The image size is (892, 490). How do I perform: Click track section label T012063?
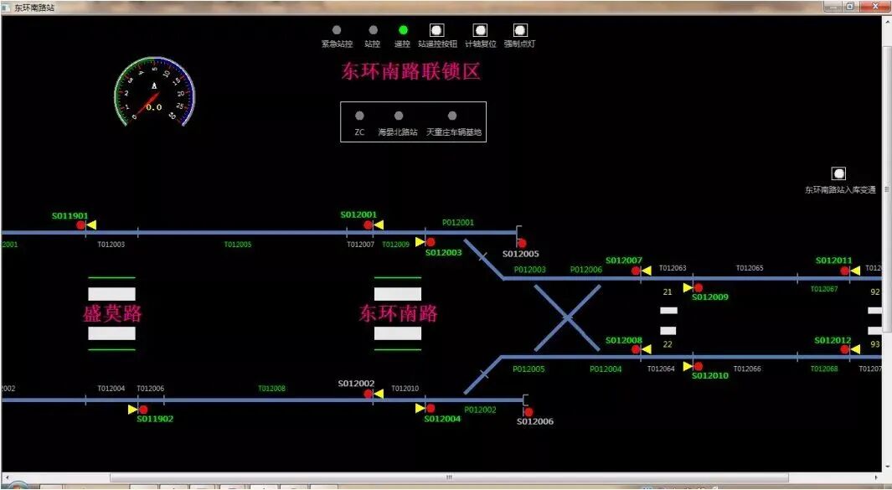pyautogui.click(x=673, y=268)
